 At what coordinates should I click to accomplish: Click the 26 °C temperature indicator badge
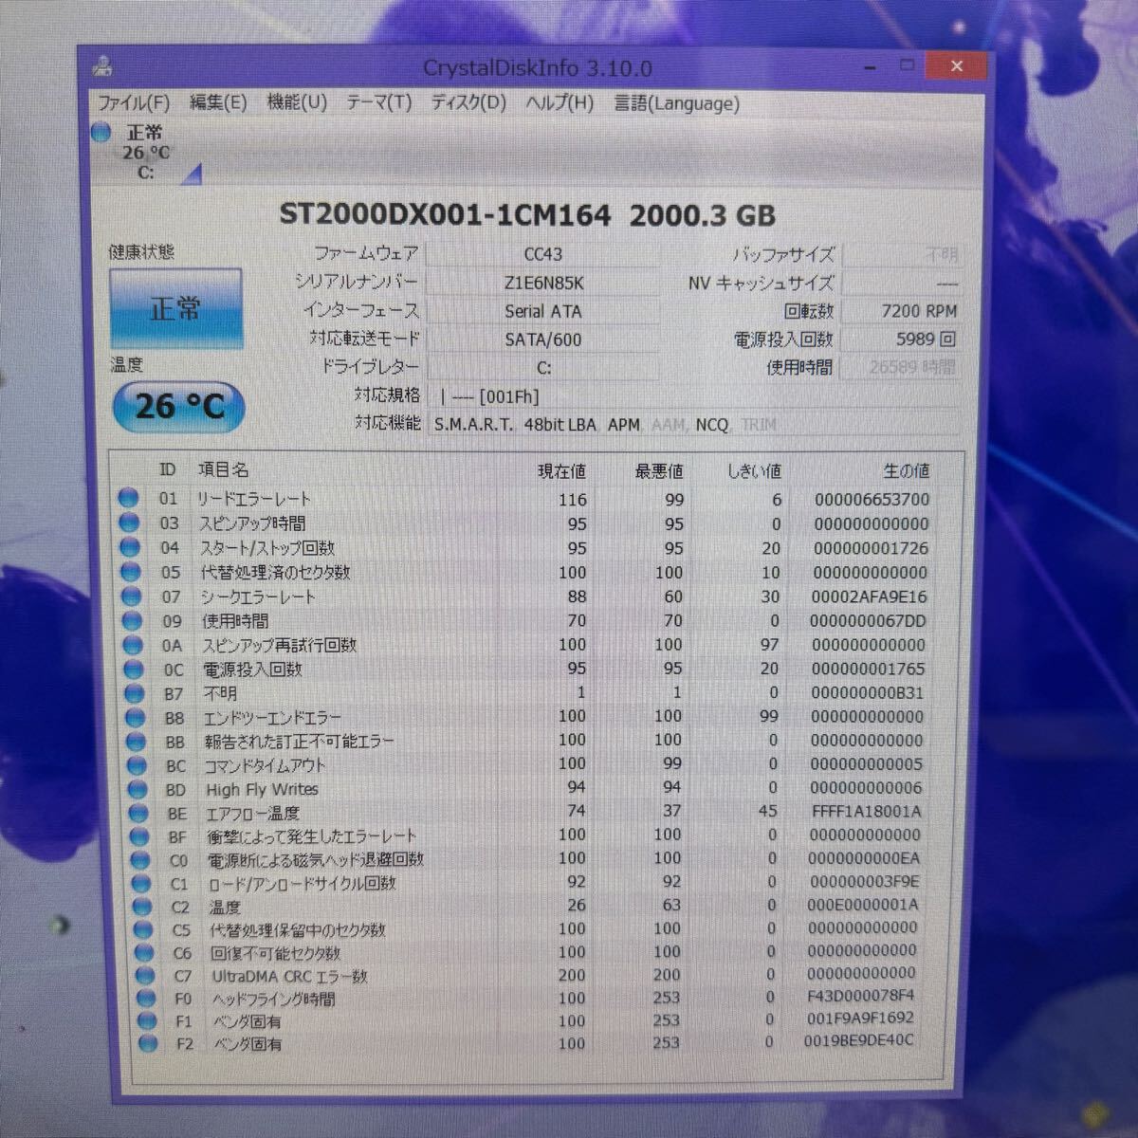(177, 406)
